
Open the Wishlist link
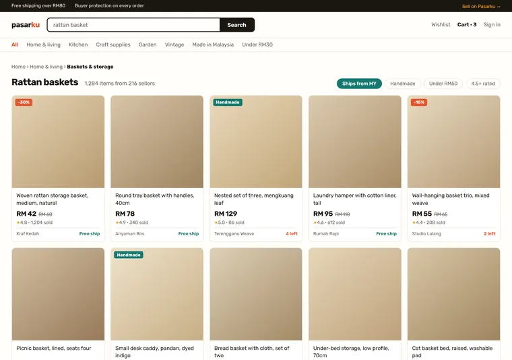441,24
